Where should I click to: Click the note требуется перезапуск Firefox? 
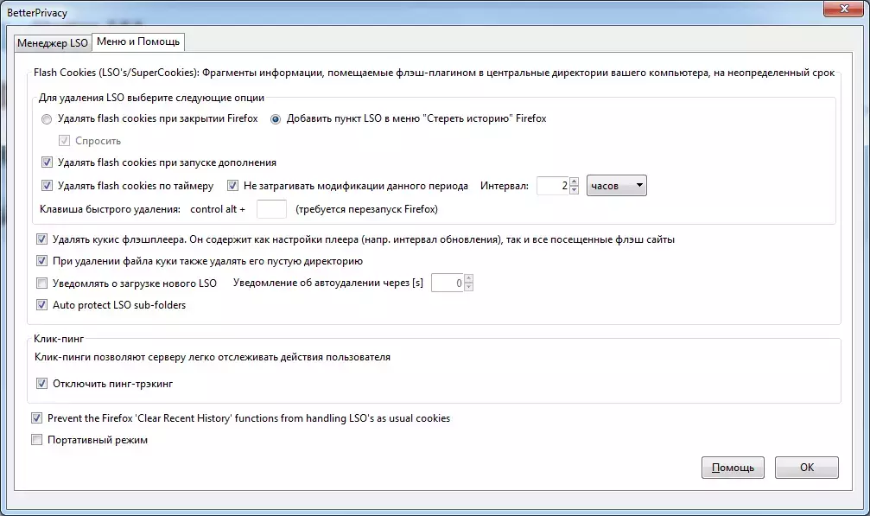click(367, 209)
